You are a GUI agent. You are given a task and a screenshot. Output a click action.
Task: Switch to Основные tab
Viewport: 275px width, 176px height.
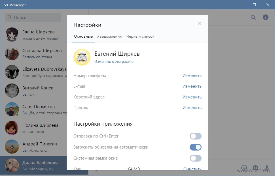tap(83, 37)
